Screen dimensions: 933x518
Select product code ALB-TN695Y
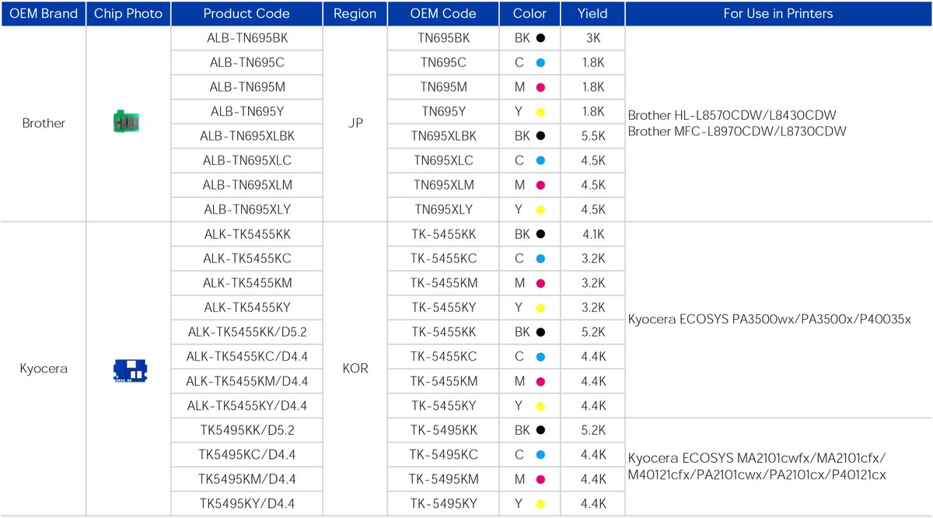(x=247, y=112)
